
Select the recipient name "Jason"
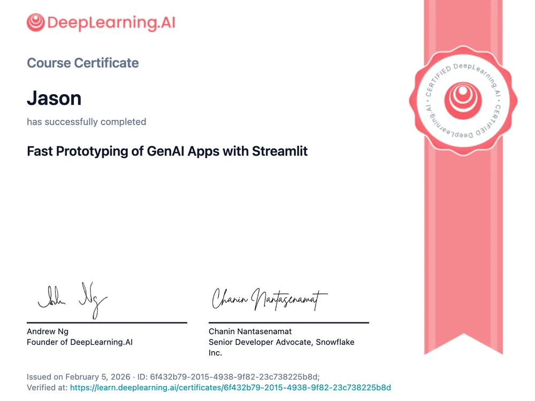[54, 98]
